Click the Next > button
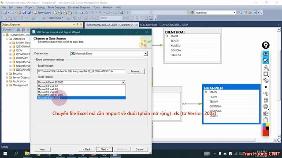282x158 pixels. pyautogui.click(x=104, y=149)
